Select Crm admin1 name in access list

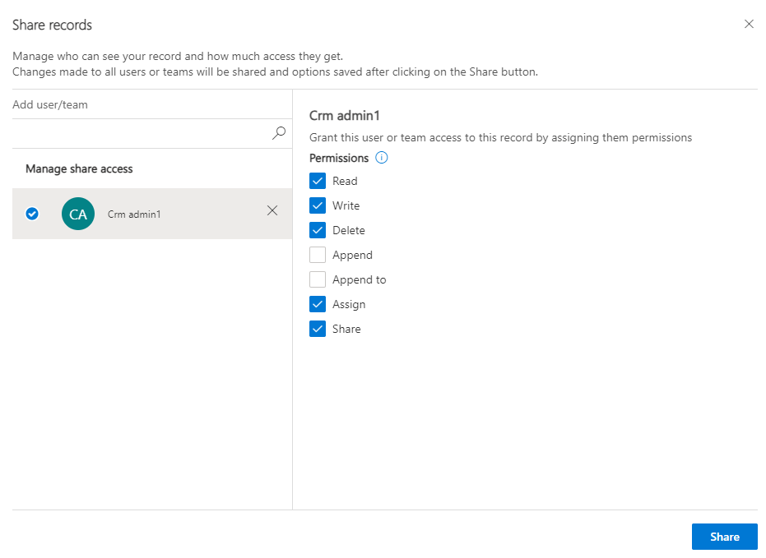134,214
